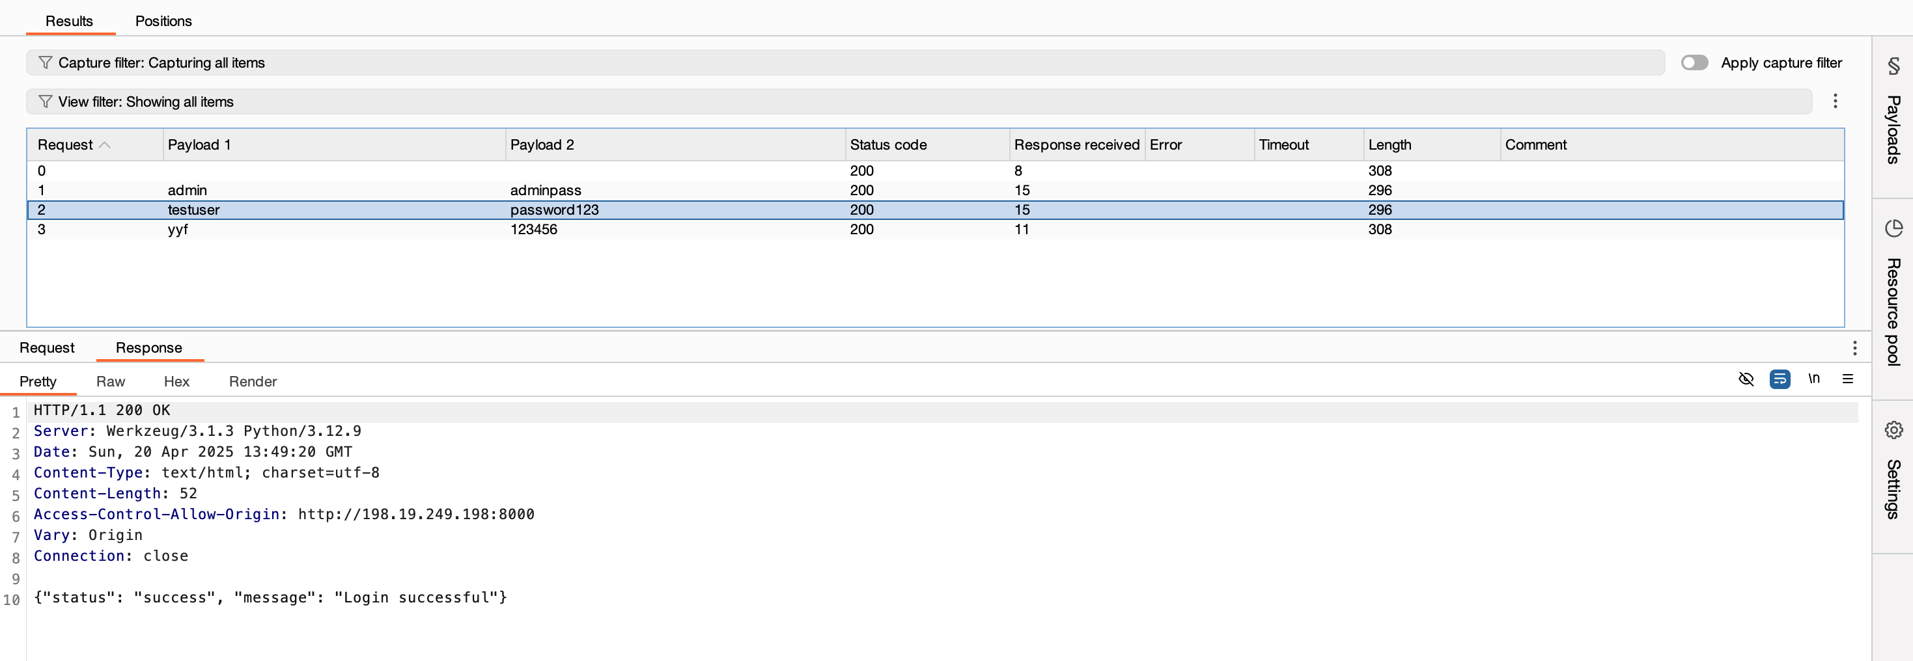Open the Hex view tab

point(176,381)
